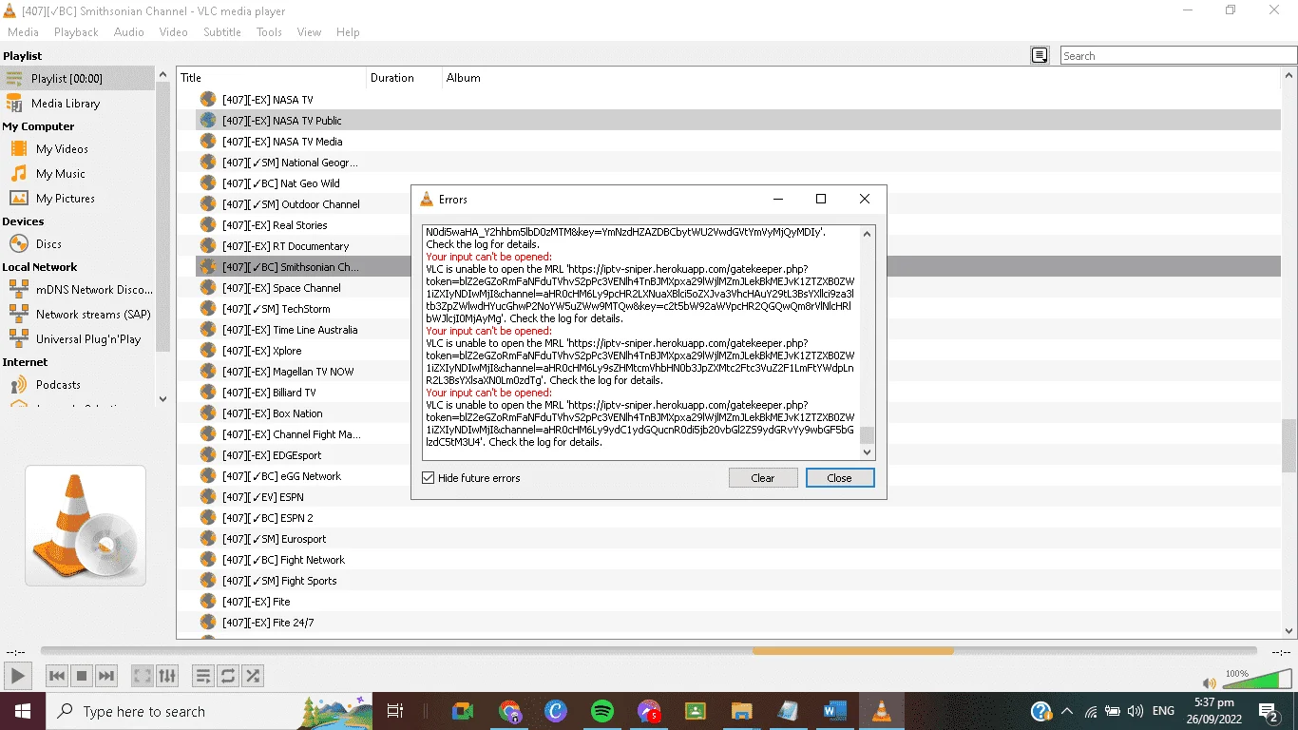Open the Wi-Fi network tray icon
The image size is (1298, 730).
tap(1091, 711)
